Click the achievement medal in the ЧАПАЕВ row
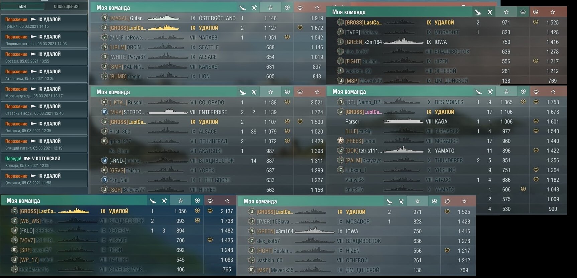Image resolution: width=577 pixels, height=278 pixels. pyautogui.click(x=287, y=37)
